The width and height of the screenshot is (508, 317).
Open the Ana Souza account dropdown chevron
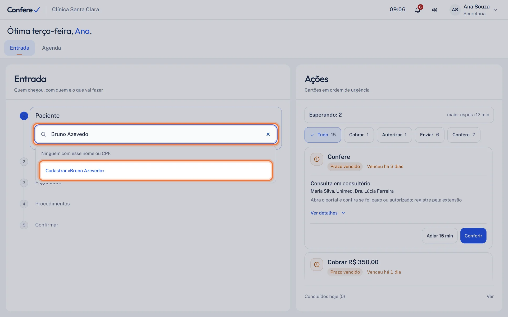(x=495, y=10)
